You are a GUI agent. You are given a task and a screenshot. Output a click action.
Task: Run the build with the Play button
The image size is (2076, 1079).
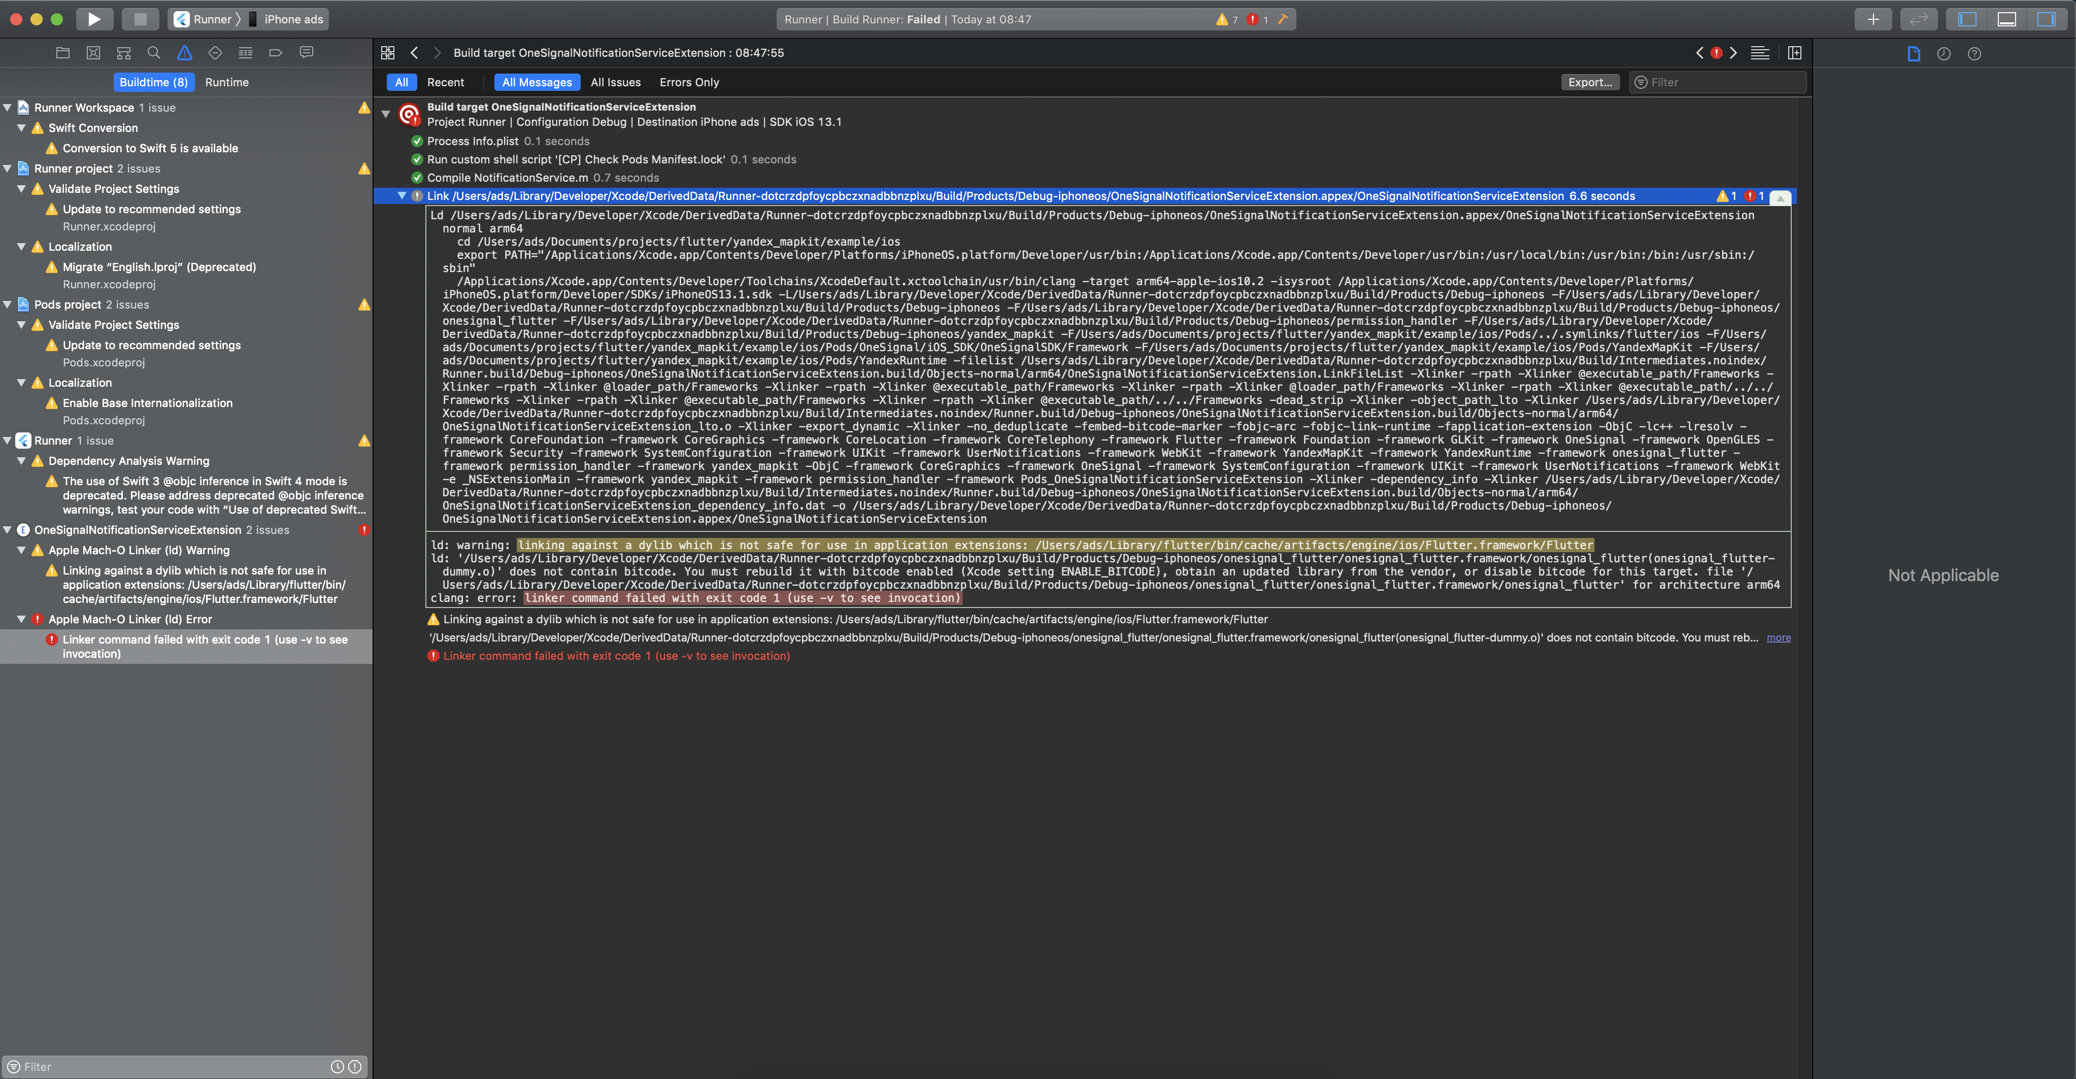[x=94, y=19]
